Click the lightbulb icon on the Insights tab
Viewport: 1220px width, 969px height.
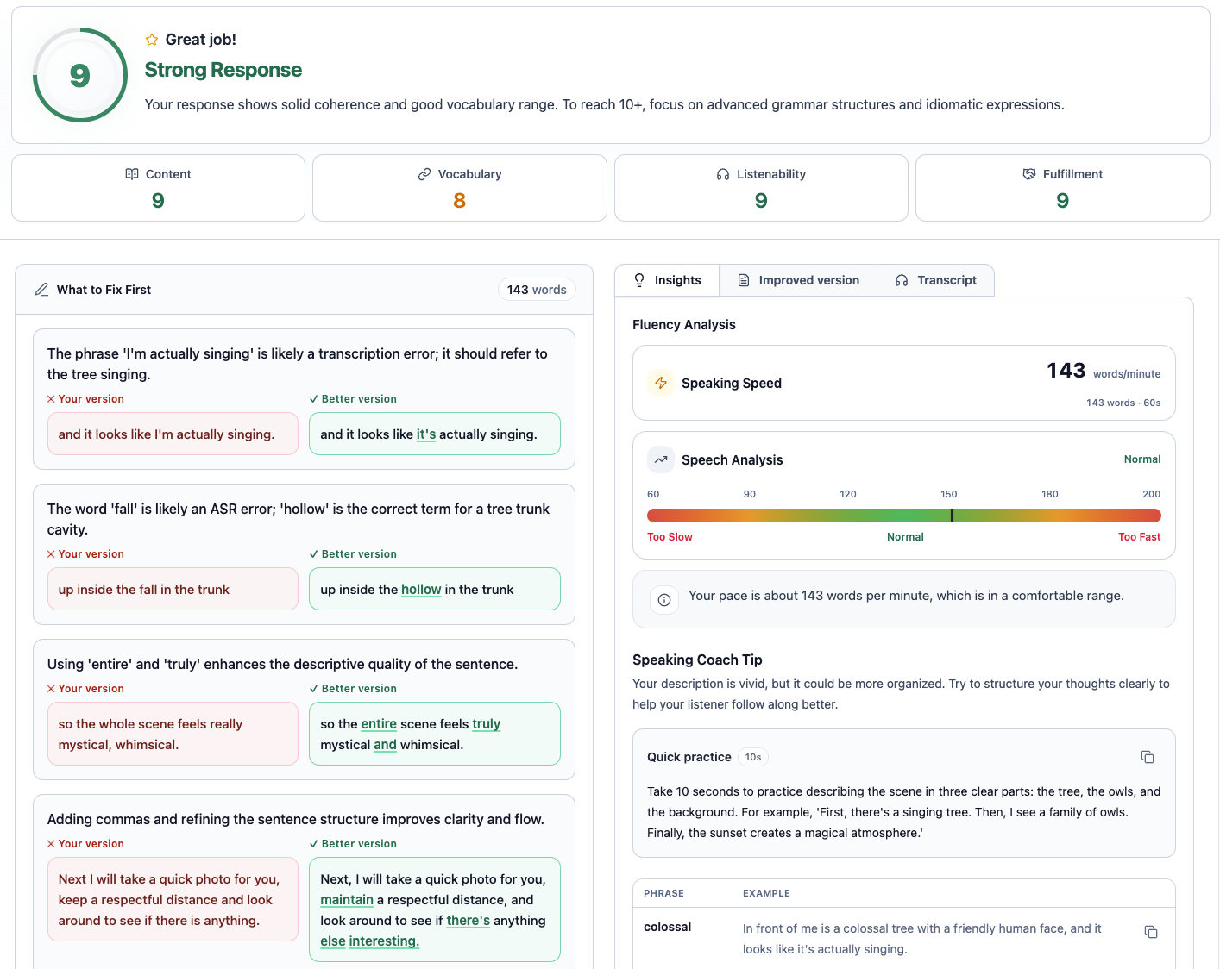[x=638, y=280]
